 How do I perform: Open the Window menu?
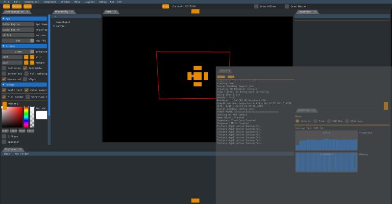click(65, 2)
